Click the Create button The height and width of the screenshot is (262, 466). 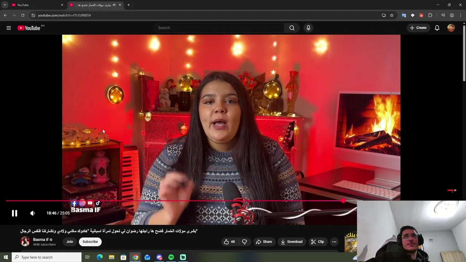(x=418, y=28)
